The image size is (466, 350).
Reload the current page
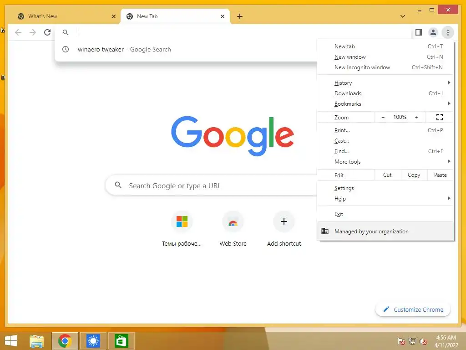(x=47, y=32)
